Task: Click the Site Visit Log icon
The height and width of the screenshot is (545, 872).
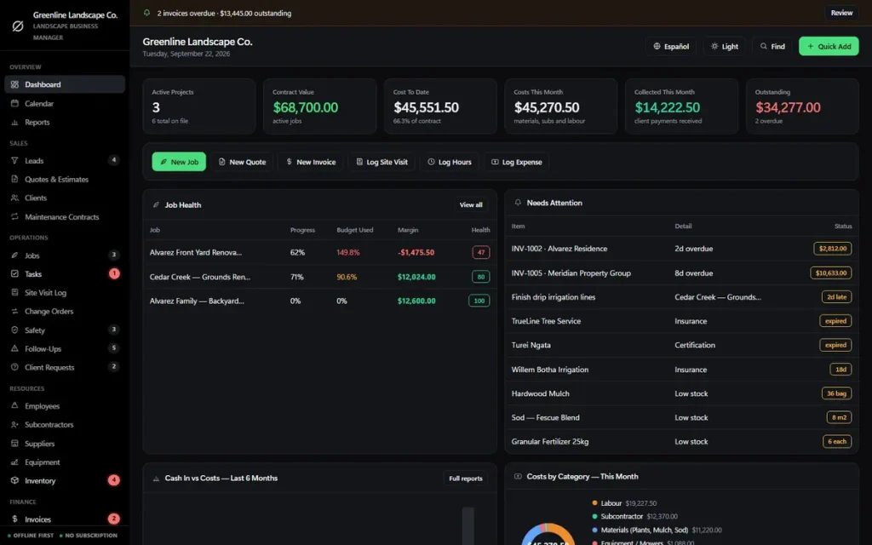Action: [x=15, y=293]
